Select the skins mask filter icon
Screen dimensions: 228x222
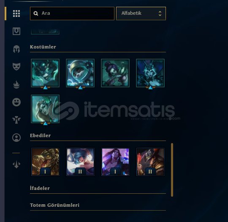pyautogui.click(x=16, y=67)
